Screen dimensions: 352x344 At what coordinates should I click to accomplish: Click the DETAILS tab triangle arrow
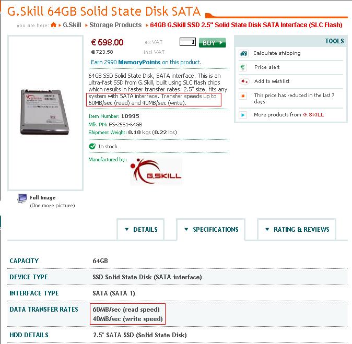pyautogui.click(x=127, y=229)
